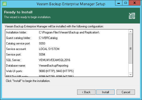142x100 pixels.
Task: Minimize the setup window
Action: click(119, 3)
